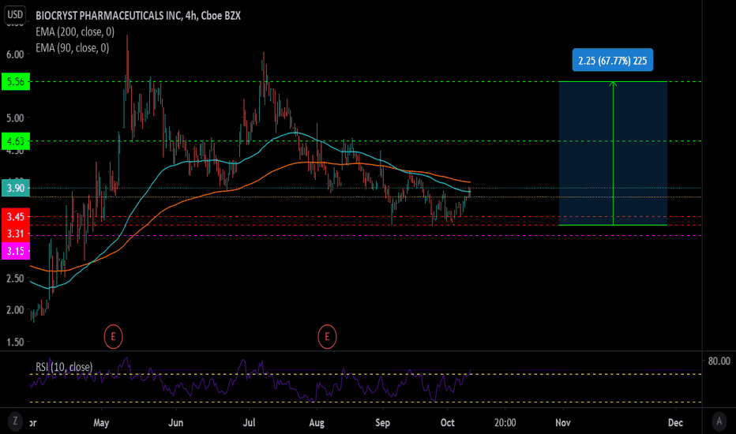Screen dimensions: 736x434
Task: Click the 5.56 green price label
Action: [x=16, y=81]
